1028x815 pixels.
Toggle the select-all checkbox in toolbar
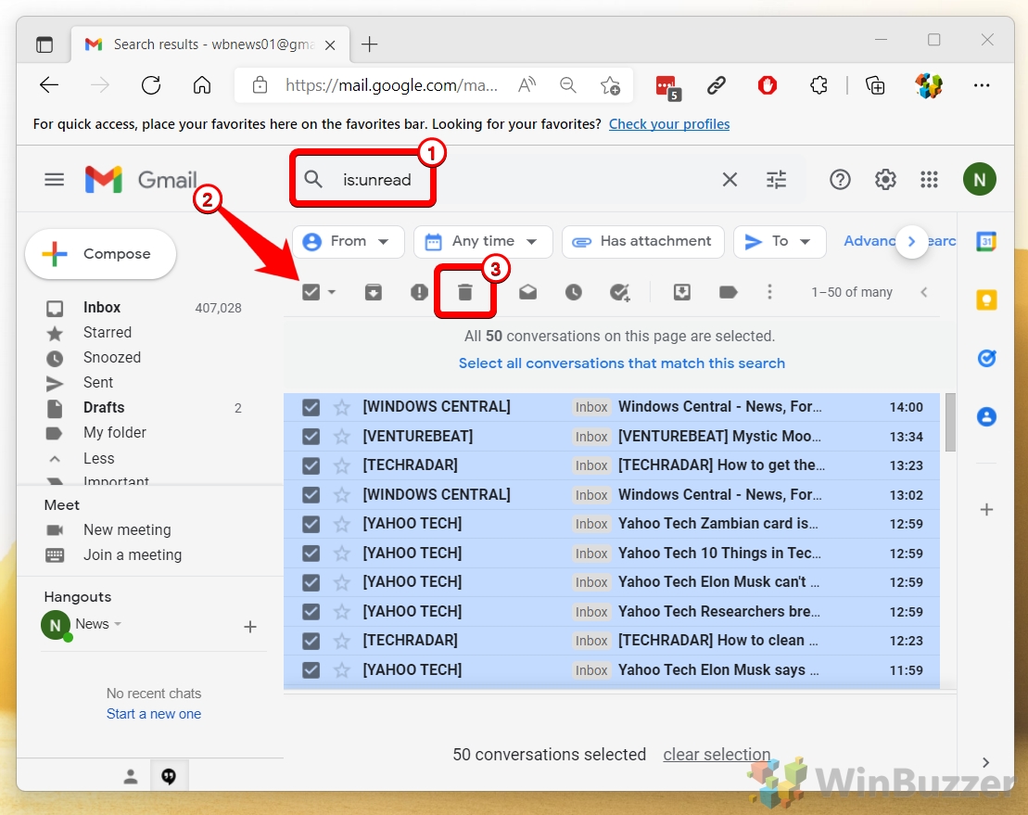click(x=311, y=292)
